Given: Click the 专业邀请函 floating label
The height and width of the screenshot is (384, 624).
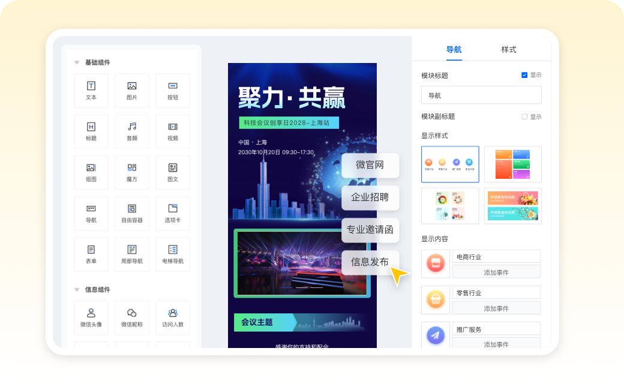Looking at the screenshot, I should tap(370, 230).
